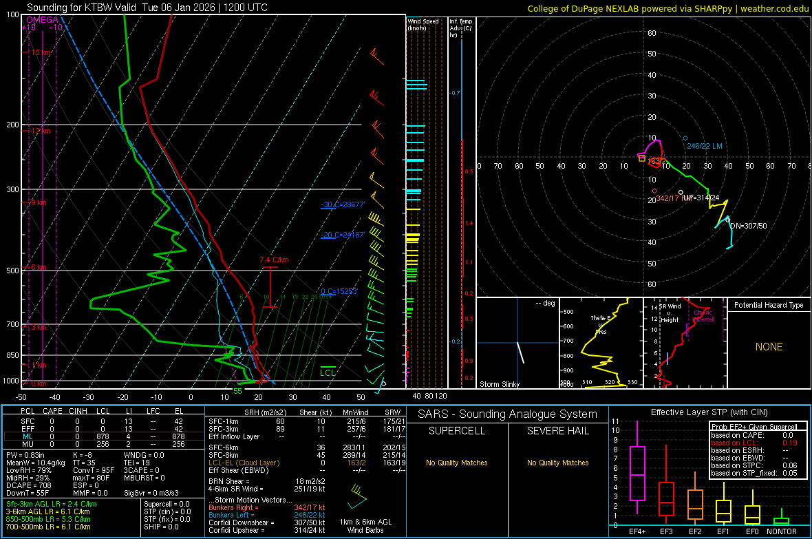Select the 'Classic Supercell' magenta label
Viewport: 812px width, 539px height.
click(x=703, y=316)
